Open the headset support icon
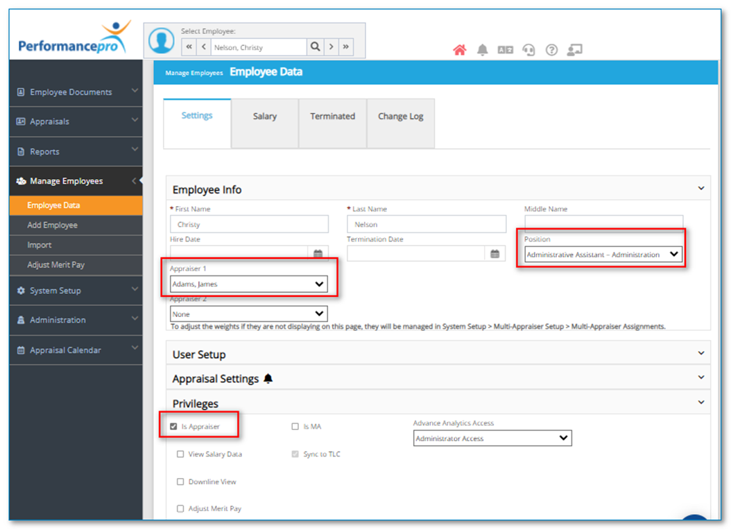 (x=528, y=49)
